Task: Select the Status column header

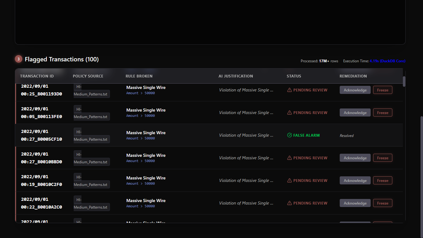Action: (x=294, y=76)
